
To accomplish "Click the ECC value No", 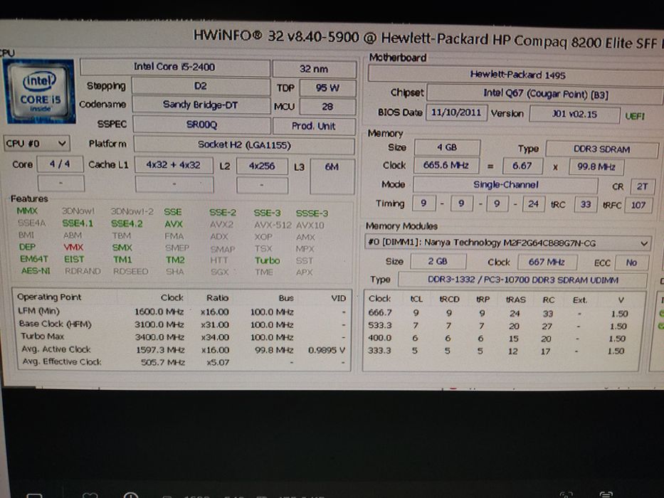I will click(x=632, y=263).
